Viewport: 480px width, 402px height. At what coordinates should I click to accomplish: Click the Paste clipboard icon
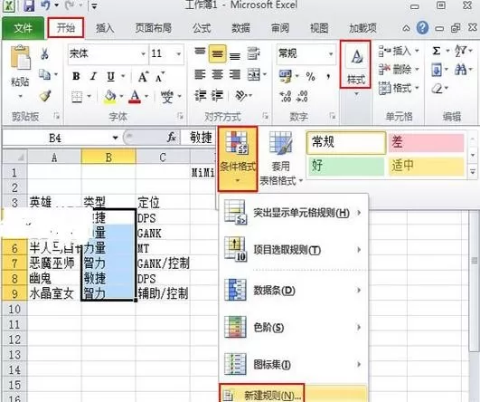pos(20,57)
